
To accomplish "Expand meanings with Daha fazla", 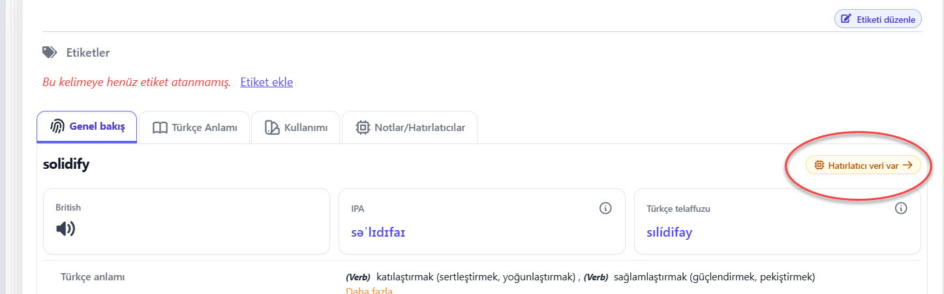I will [369, 290].
